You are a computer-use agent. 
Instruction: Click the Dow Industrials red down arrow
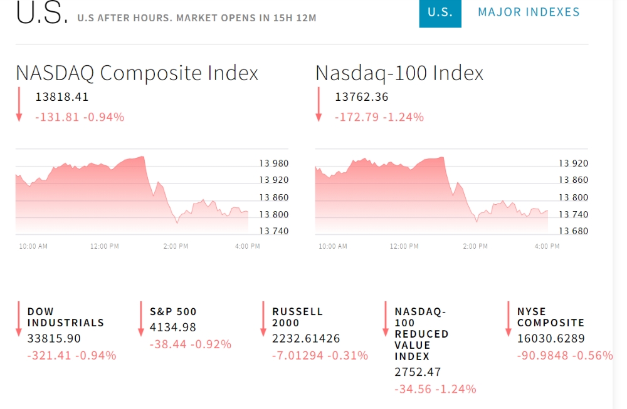click(18, 319)
